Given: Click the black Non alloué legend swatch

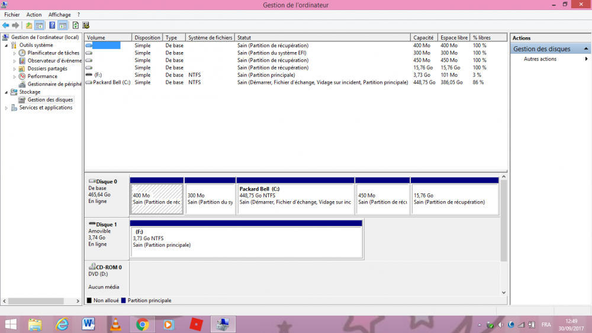Looking at the screenshot, I should pos(89,300).
